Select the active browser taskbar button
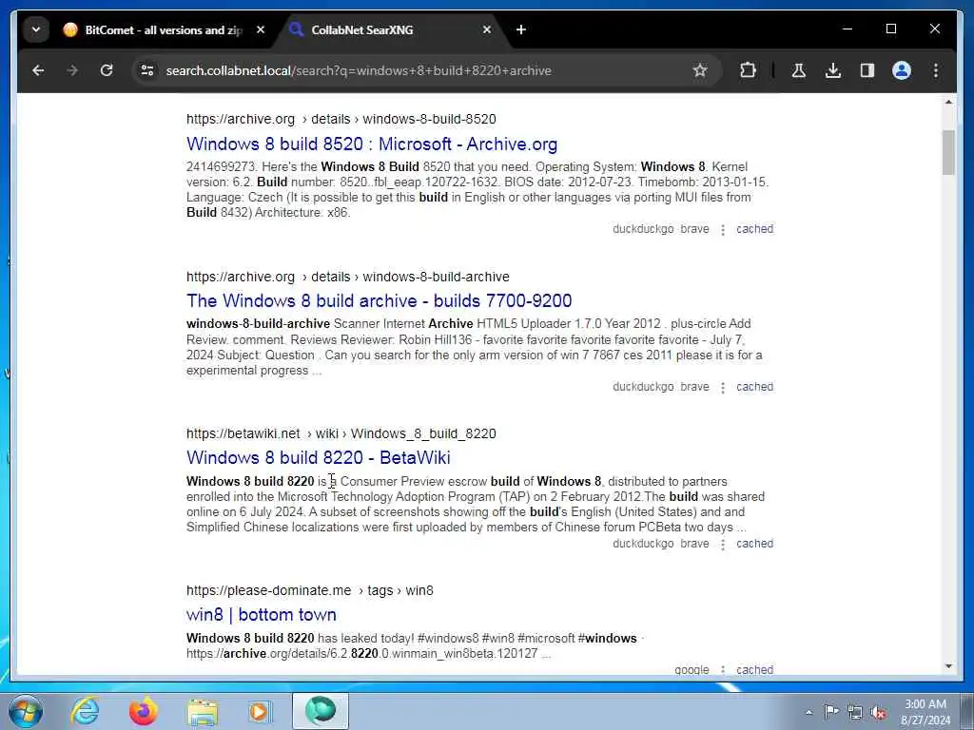 tap(321, 711)
